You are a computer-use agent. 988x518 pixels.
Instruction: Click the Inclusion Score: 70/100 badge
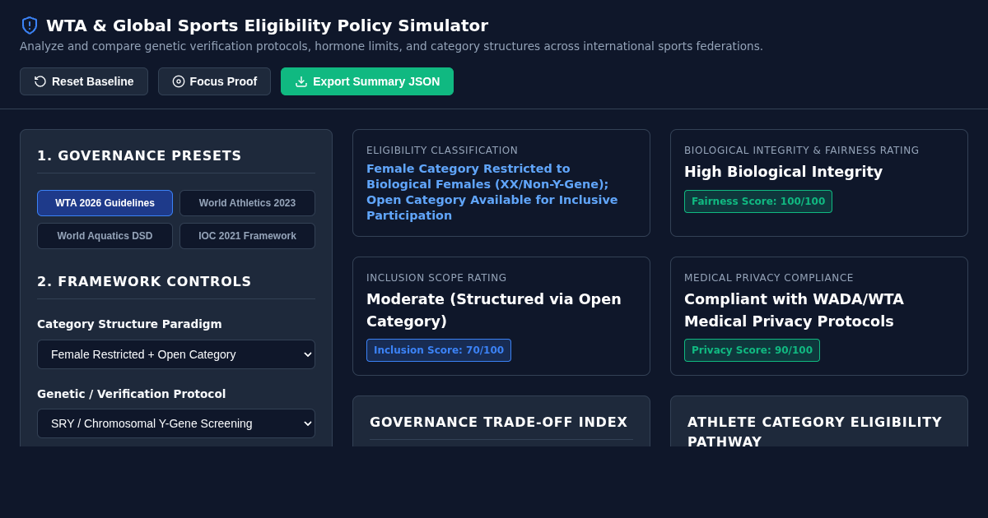(x=439, y=350)
